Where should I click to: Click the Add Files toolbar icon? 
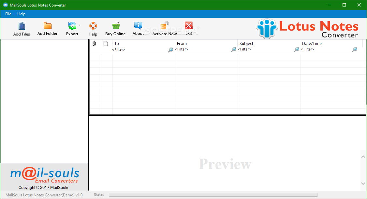(22, 26)
